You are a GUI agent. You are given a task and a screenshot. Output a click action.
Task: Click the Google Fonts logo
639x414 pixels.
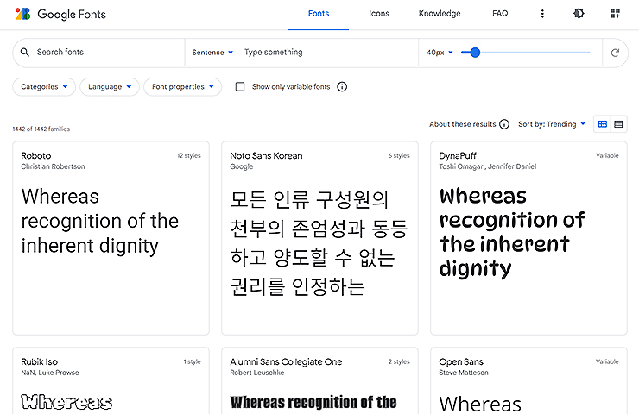click(x=60, y=14)
